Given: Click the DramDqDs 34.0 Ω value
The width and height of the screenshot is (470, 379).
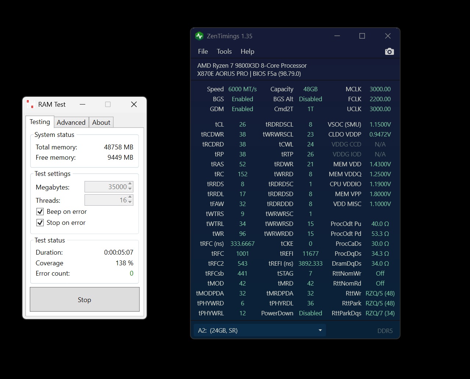Looking at the screenshot, I should tap(380, 263).
